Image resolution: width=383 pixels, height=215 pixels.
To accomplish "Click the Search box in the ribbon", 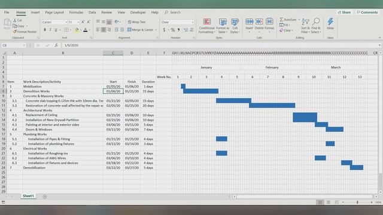I will pyautogui.click(x=173, y=12).
